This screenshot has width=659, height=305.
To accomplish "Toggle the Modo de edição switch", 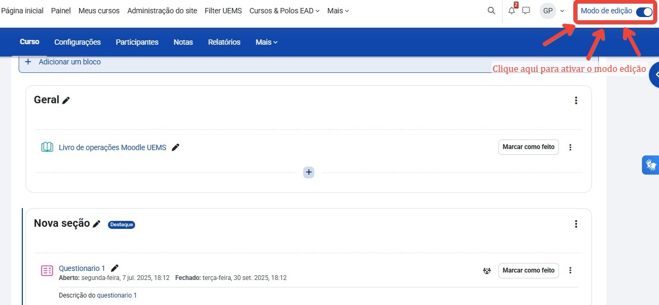I will [x=644, y=12].
